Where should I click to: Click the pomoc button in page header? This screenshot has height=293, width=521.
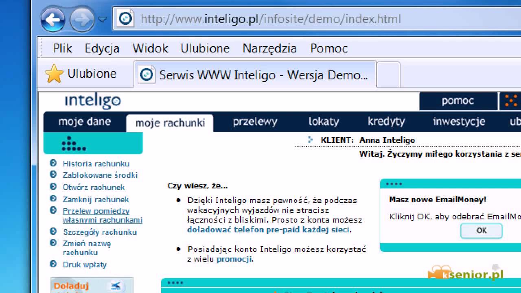pos(458,101)
